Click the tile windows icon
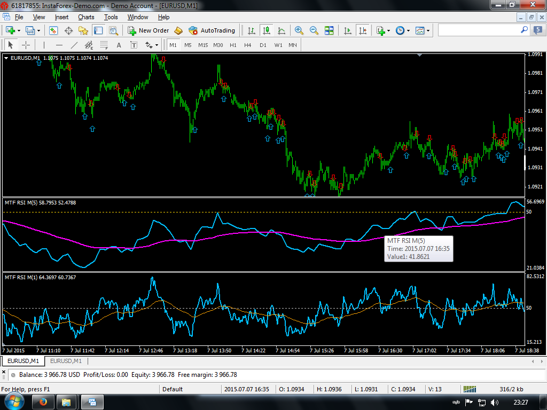This screenshot has height=410, width=547. point(329,30)
